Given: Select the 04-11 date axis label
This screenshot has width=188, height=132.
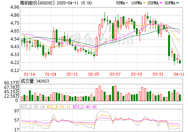Looking at the screenshot, I should 179,74.
